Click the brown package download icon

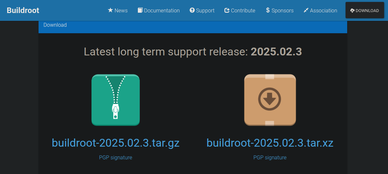tap(270, 100)
